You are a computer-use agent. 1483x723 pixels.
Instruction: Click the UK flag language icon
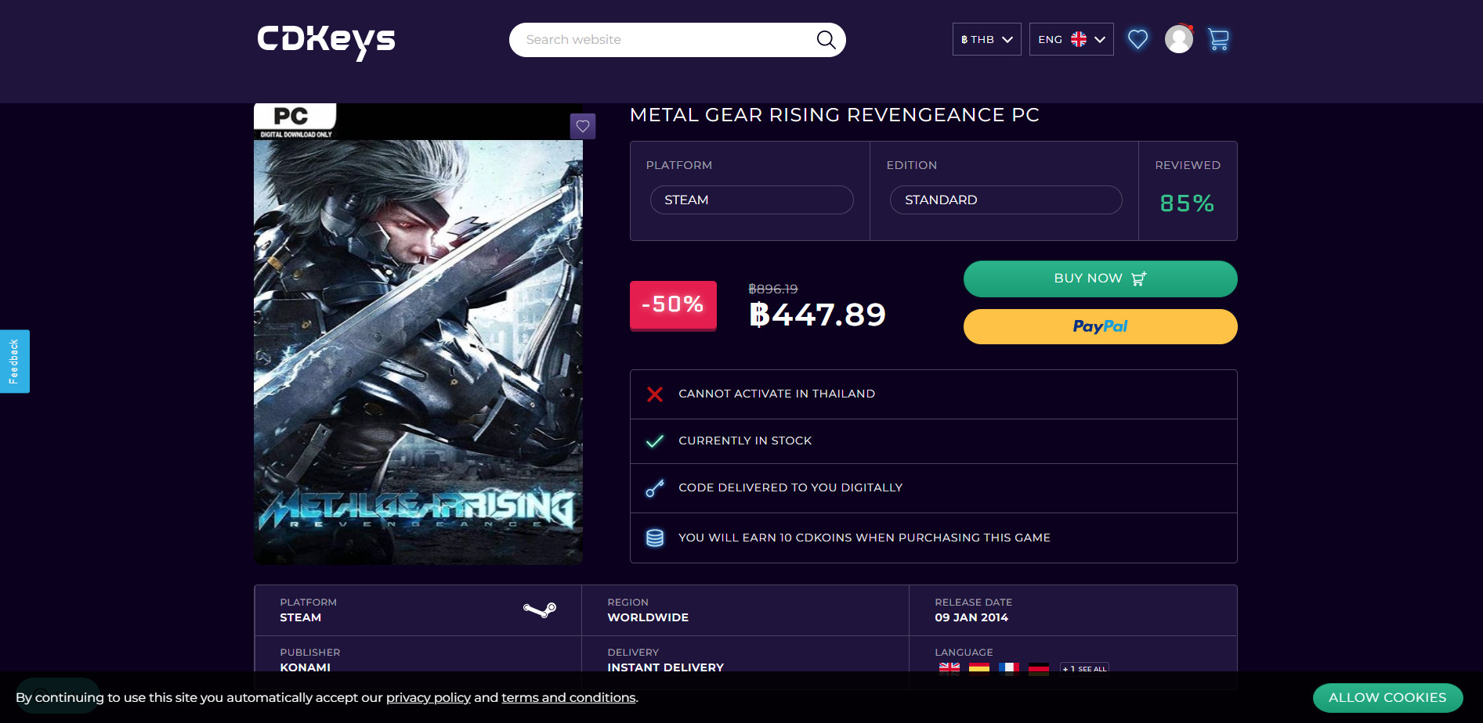(x=949, y=668)
